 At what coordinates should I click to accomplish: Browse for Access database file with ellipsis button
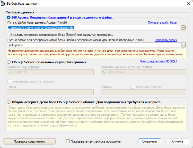pos(183,28)
